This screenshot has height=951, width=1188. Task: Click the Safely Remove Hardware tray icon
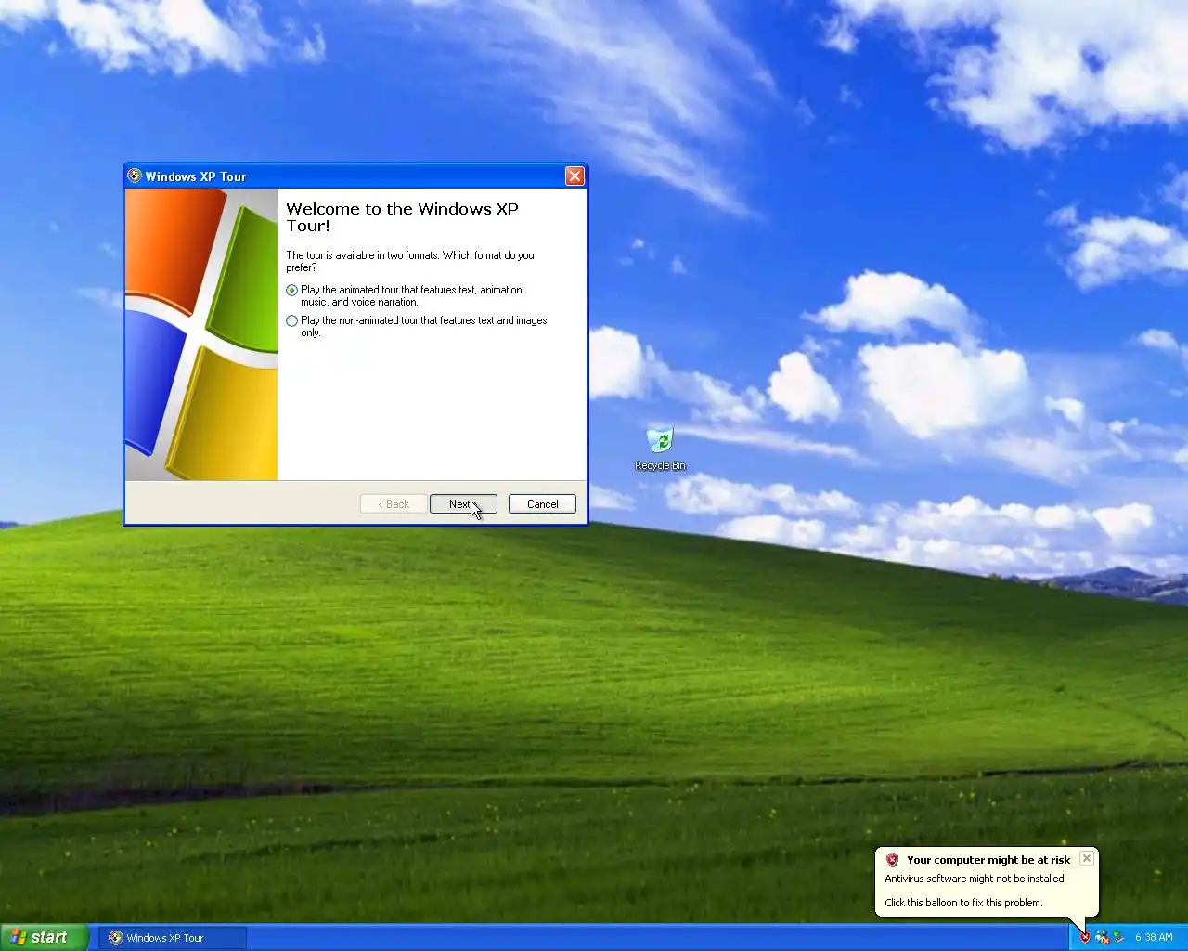(x=1118, y=938)
